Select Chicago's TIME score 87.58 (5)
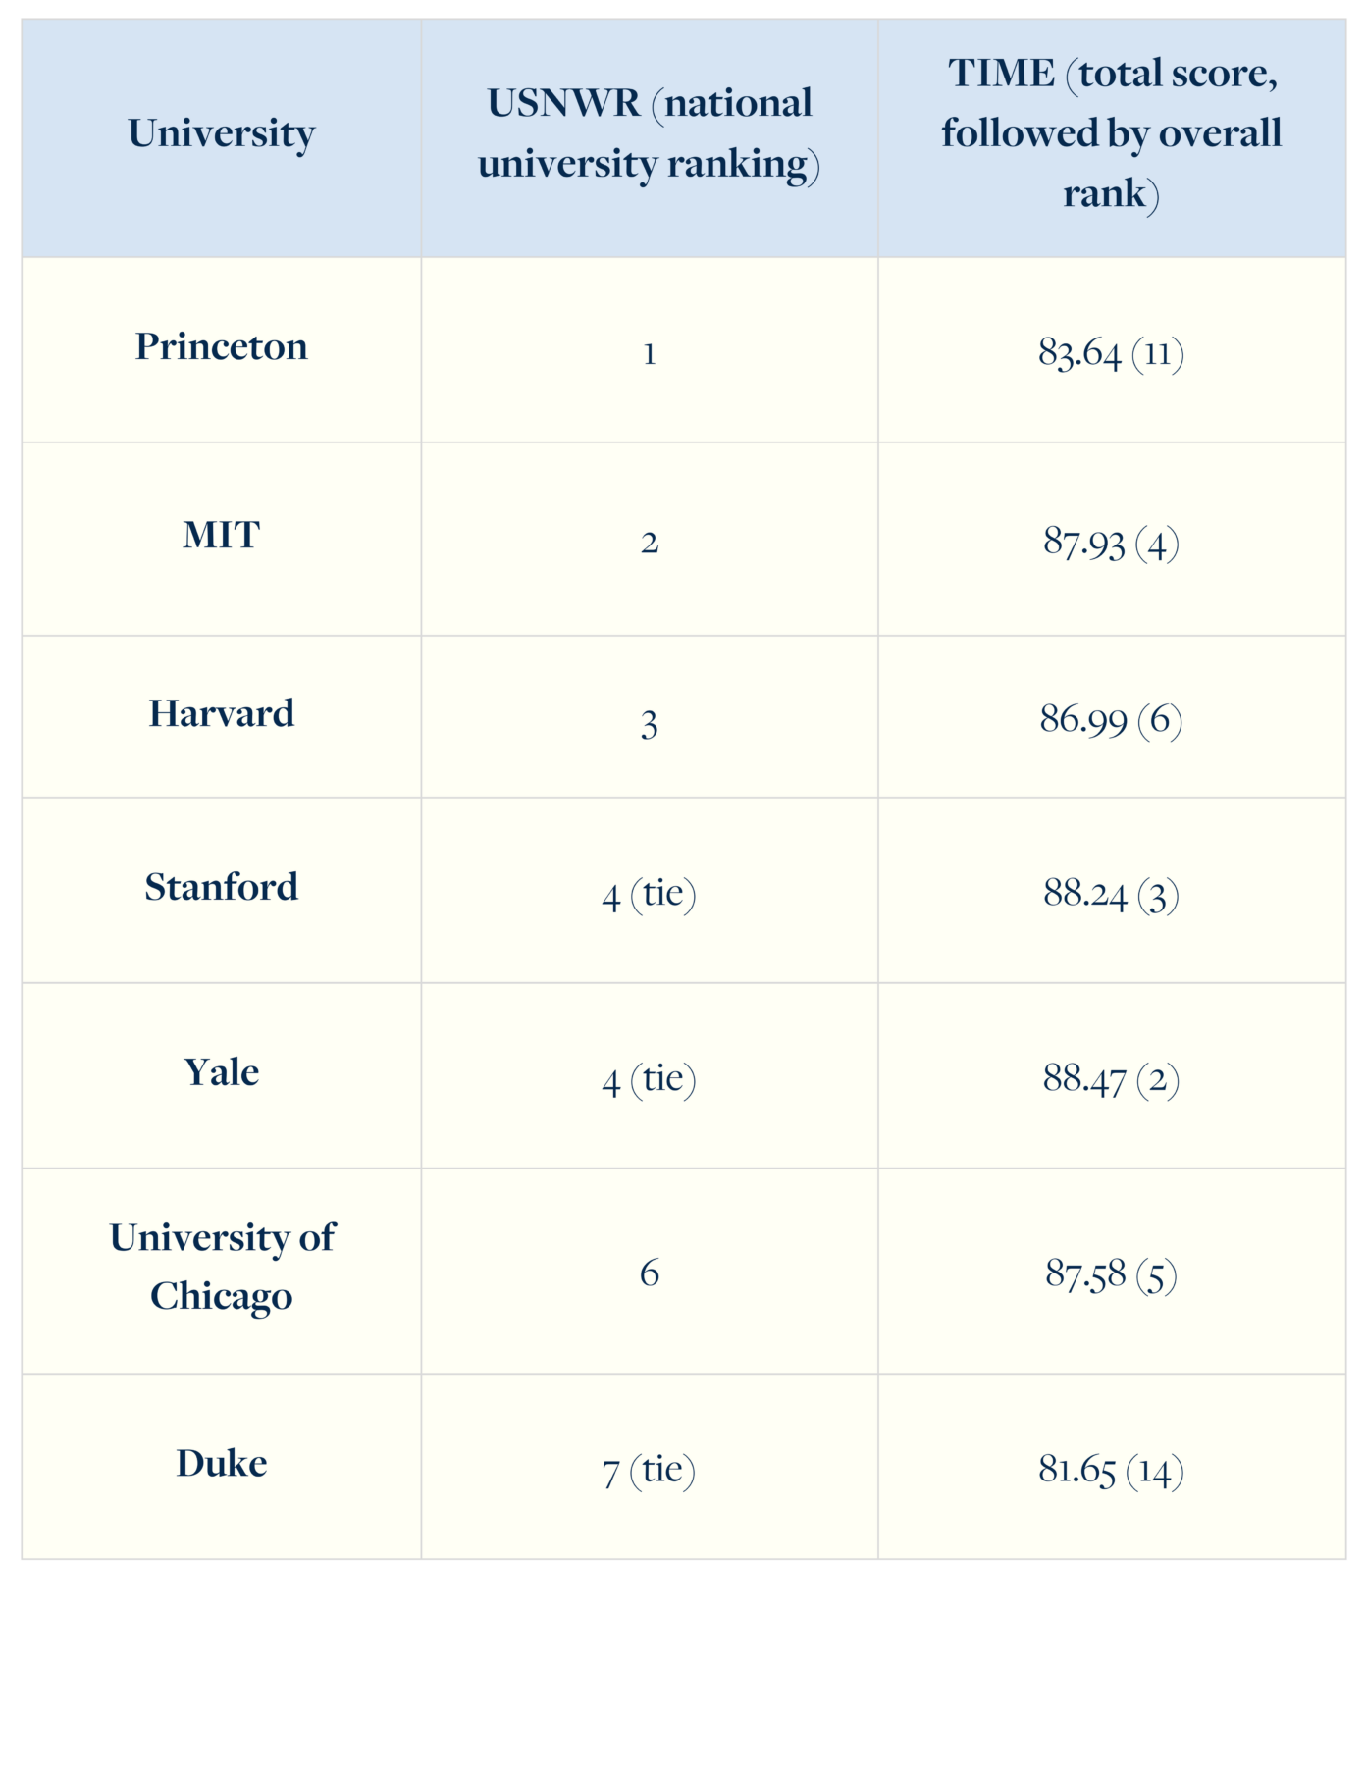The height and width of the screenshot is (1766, 1365). [x=1111, y=1274]
